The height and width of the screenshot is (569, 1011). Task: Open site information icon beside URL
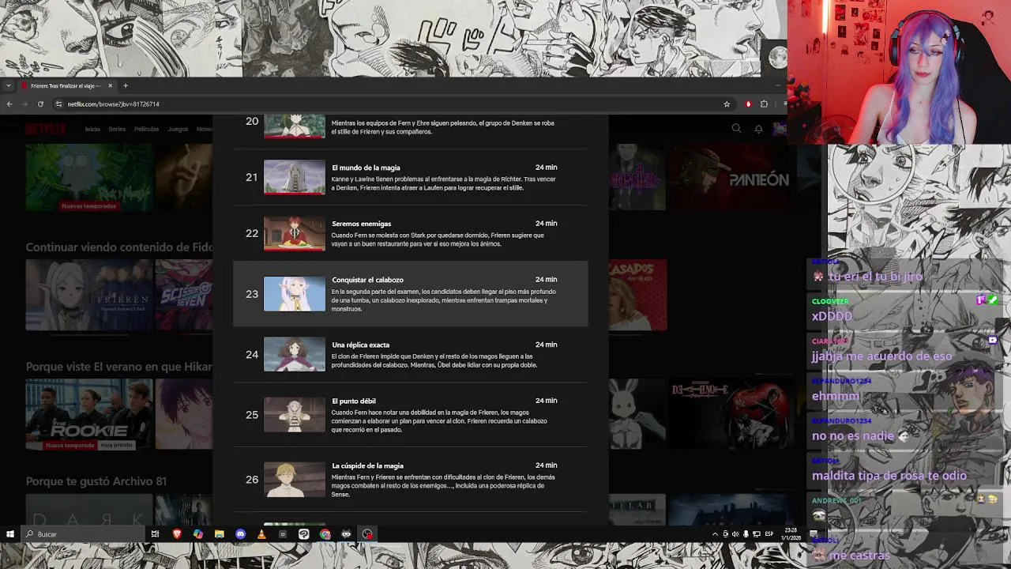click(x=58, y=104)
